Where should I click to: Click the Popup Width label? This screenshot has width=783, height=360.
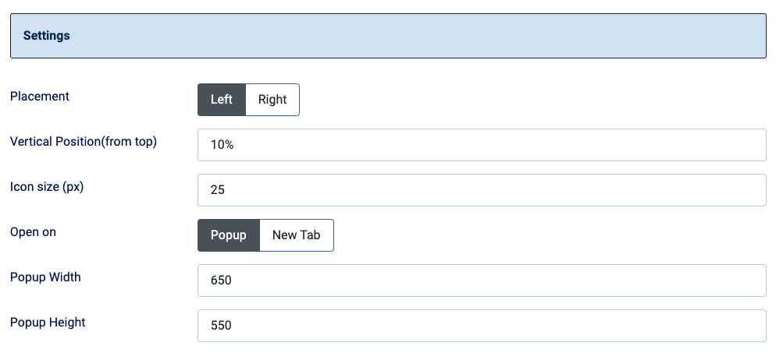point(45,277)
